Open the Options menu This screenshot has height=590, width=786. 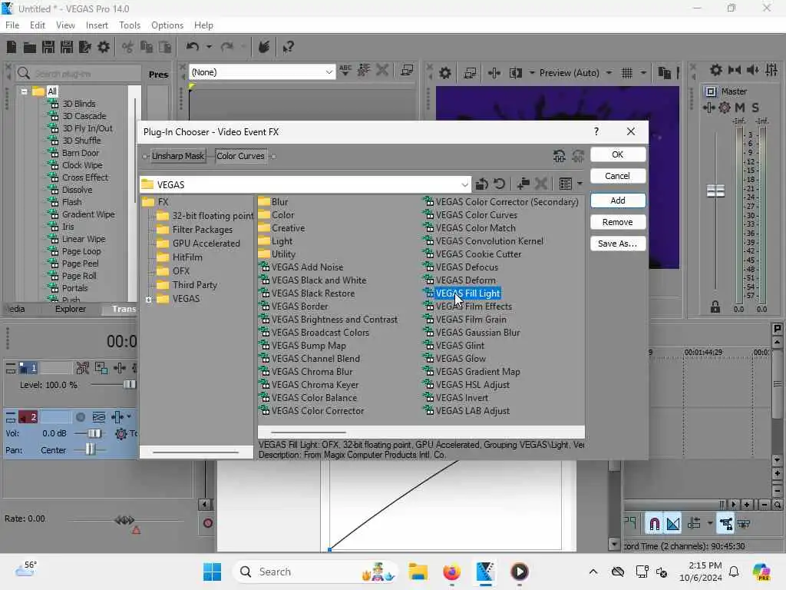[x=167, y=25]
